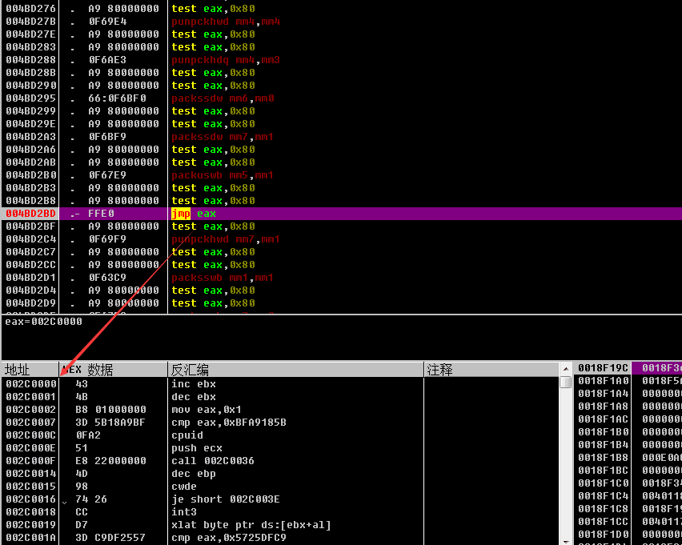Image resolution: width=682 pixels, height=545 pixels.
Task: Select stack address 0018F1D0
Action: click(604, 535)
